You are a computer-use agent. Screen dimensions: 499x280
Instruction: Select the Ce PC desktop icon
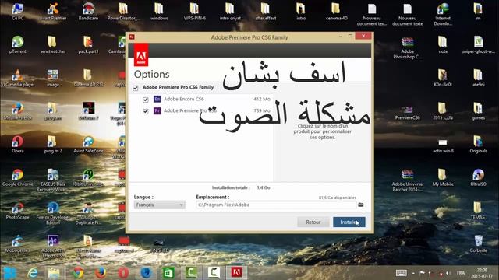pyautogui.click(x=17, y=12)
